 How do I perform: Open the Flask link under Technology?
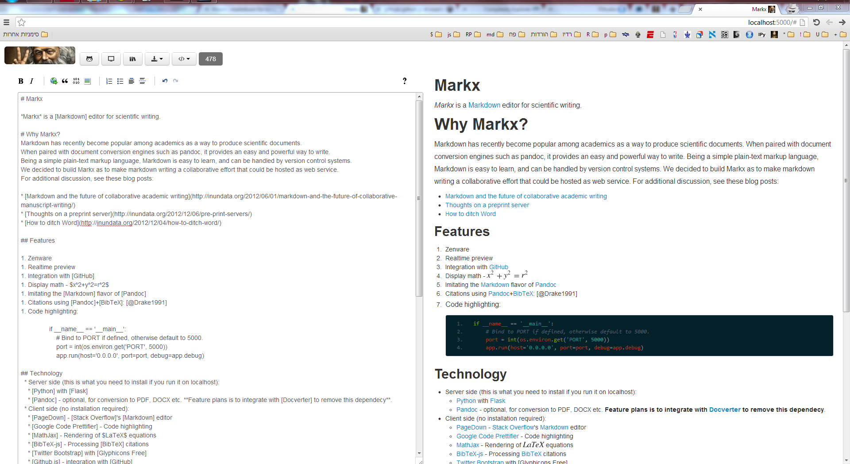pos(498,401)
